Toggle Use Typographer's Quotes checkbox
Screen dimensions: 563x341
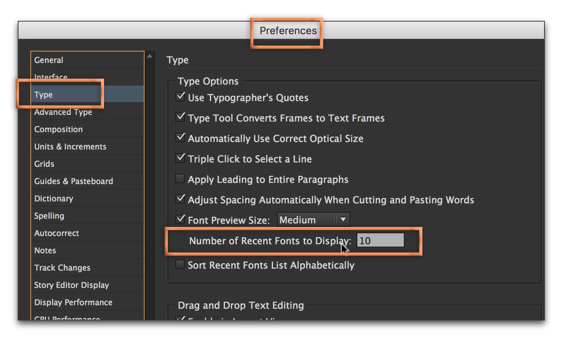tap(180, 97)
